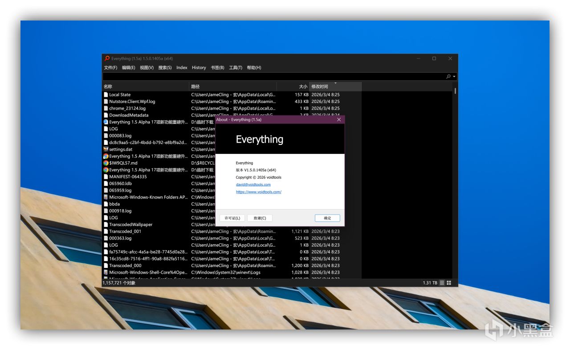Select the chrome_23124.log file icon
This screenshot has width=570, height=350.
pos(106,108)
